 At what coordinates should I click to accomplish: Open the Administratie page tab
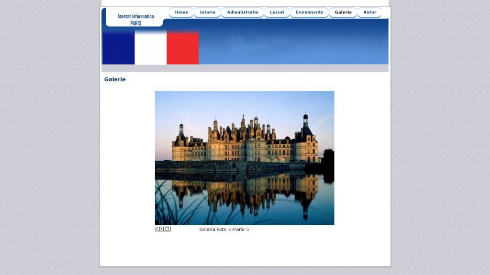point(243,12)
